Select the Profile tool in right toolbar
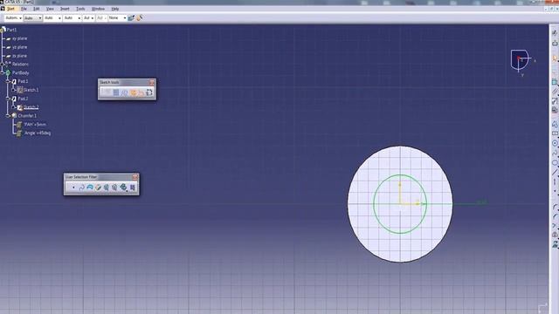Screen dimensions: 559x314 [x=555, y=124]
